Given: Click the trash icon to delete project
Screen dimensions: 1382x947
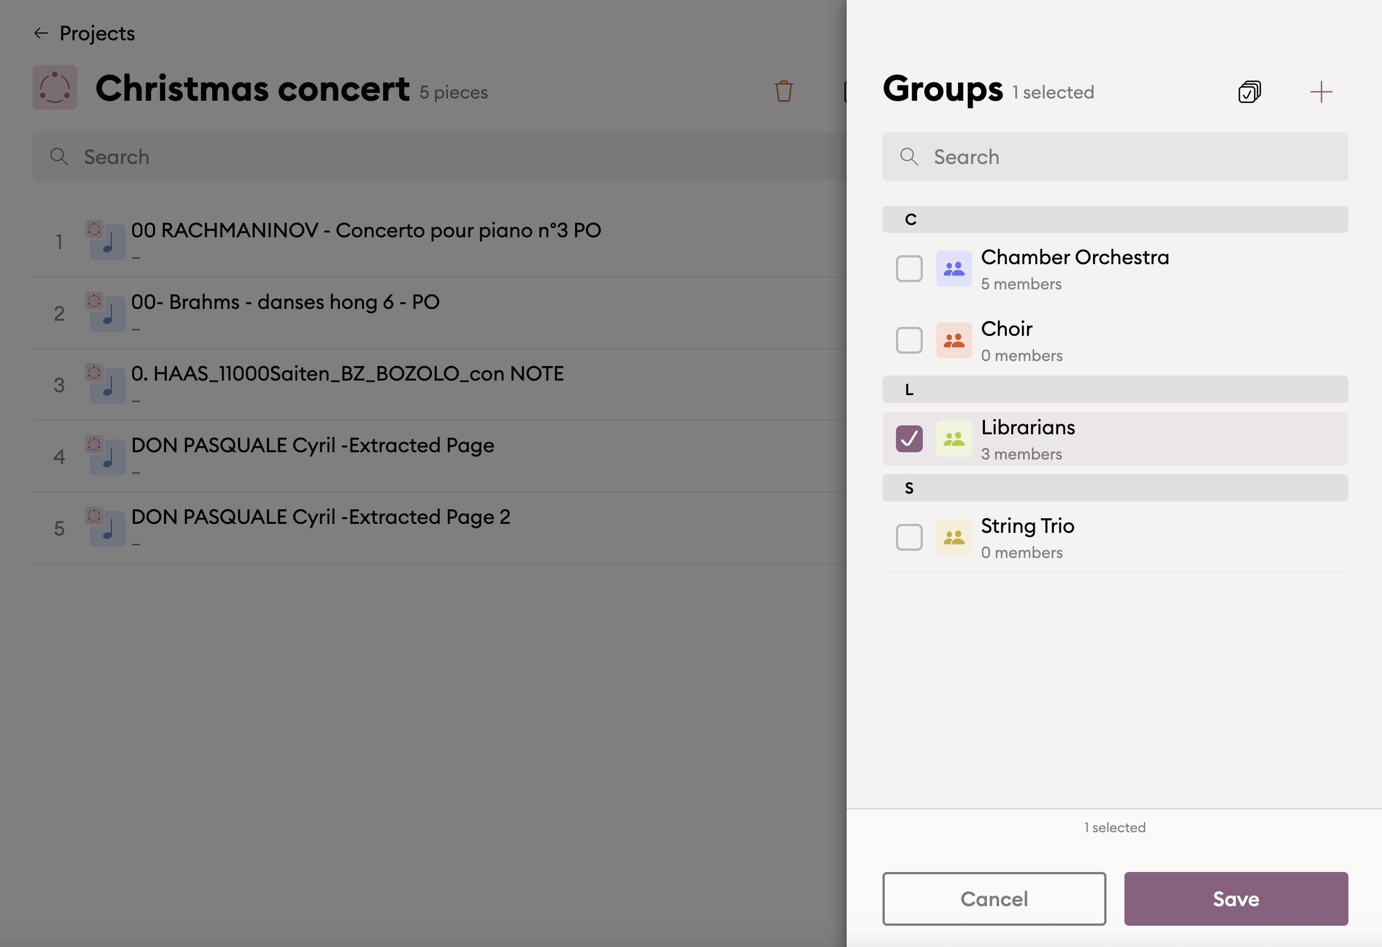Looking at the screenshot, I should [x=783, y=92].
